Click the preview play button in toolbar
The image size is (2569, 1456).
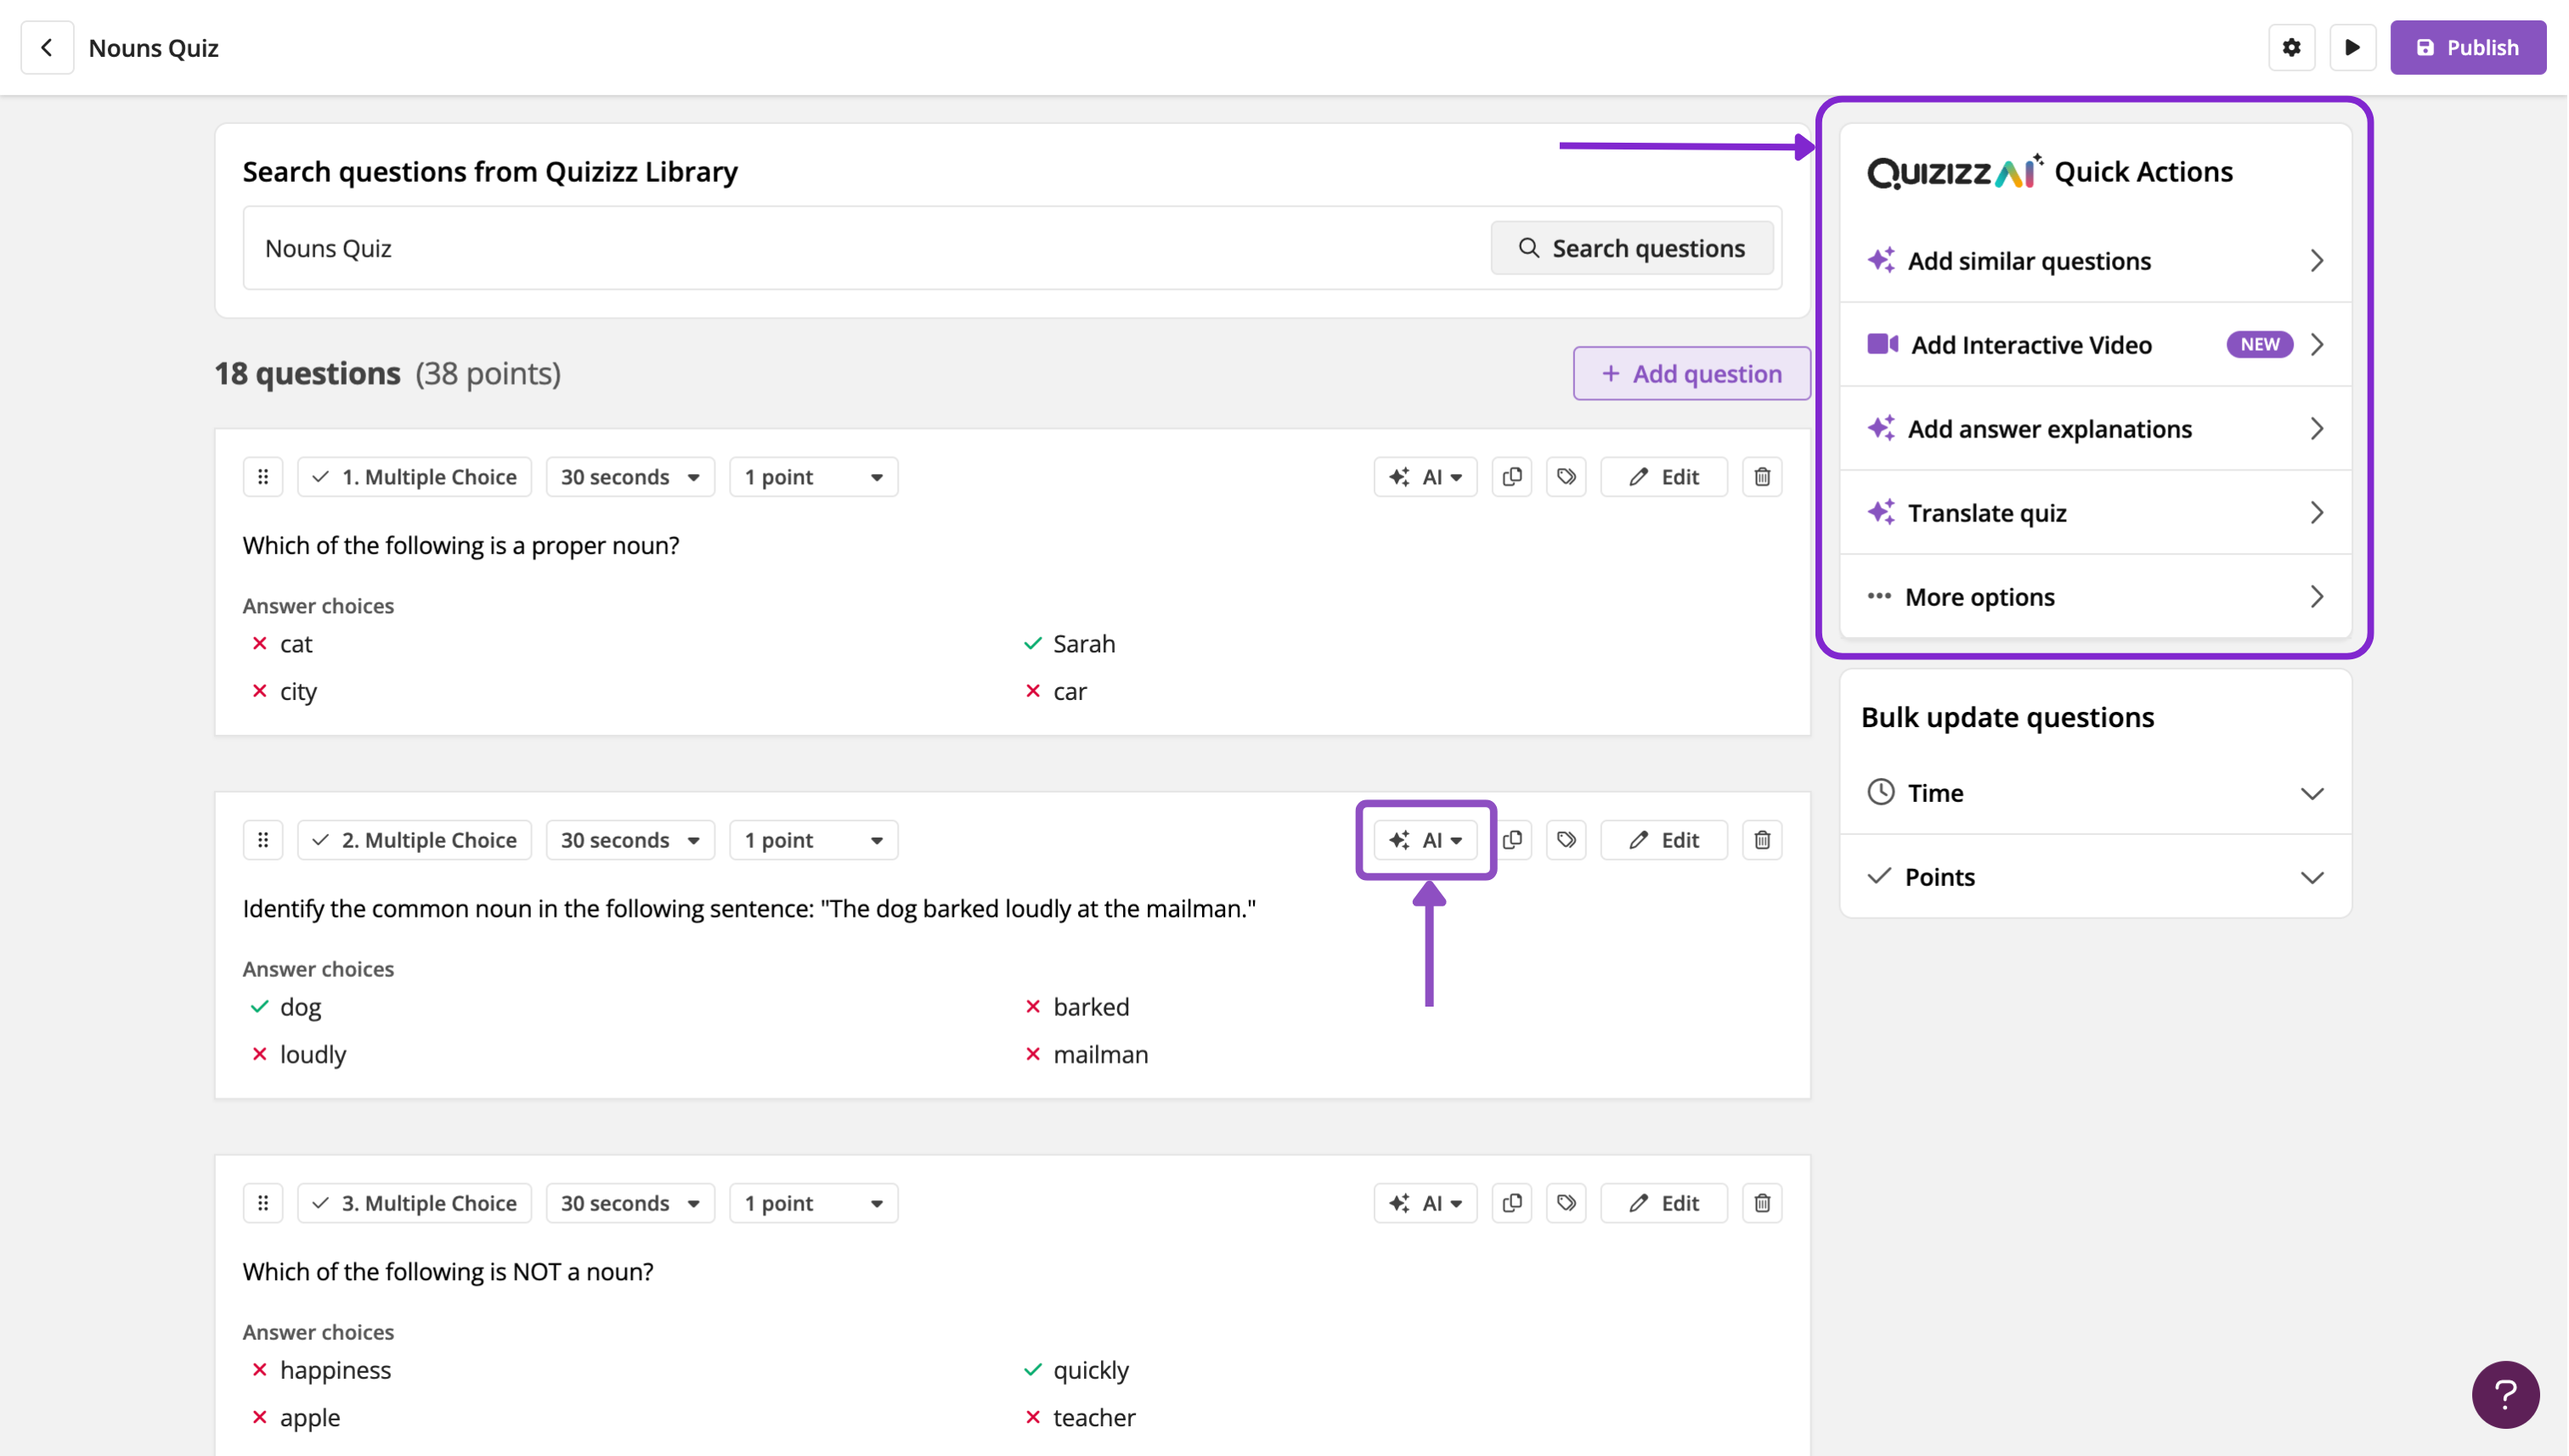coord(2352,48)
